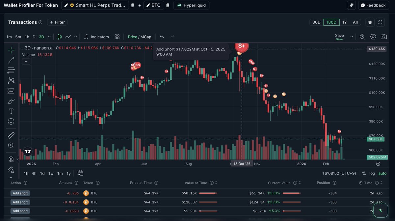Open the chart type dropdown

[x=75, y=37]
